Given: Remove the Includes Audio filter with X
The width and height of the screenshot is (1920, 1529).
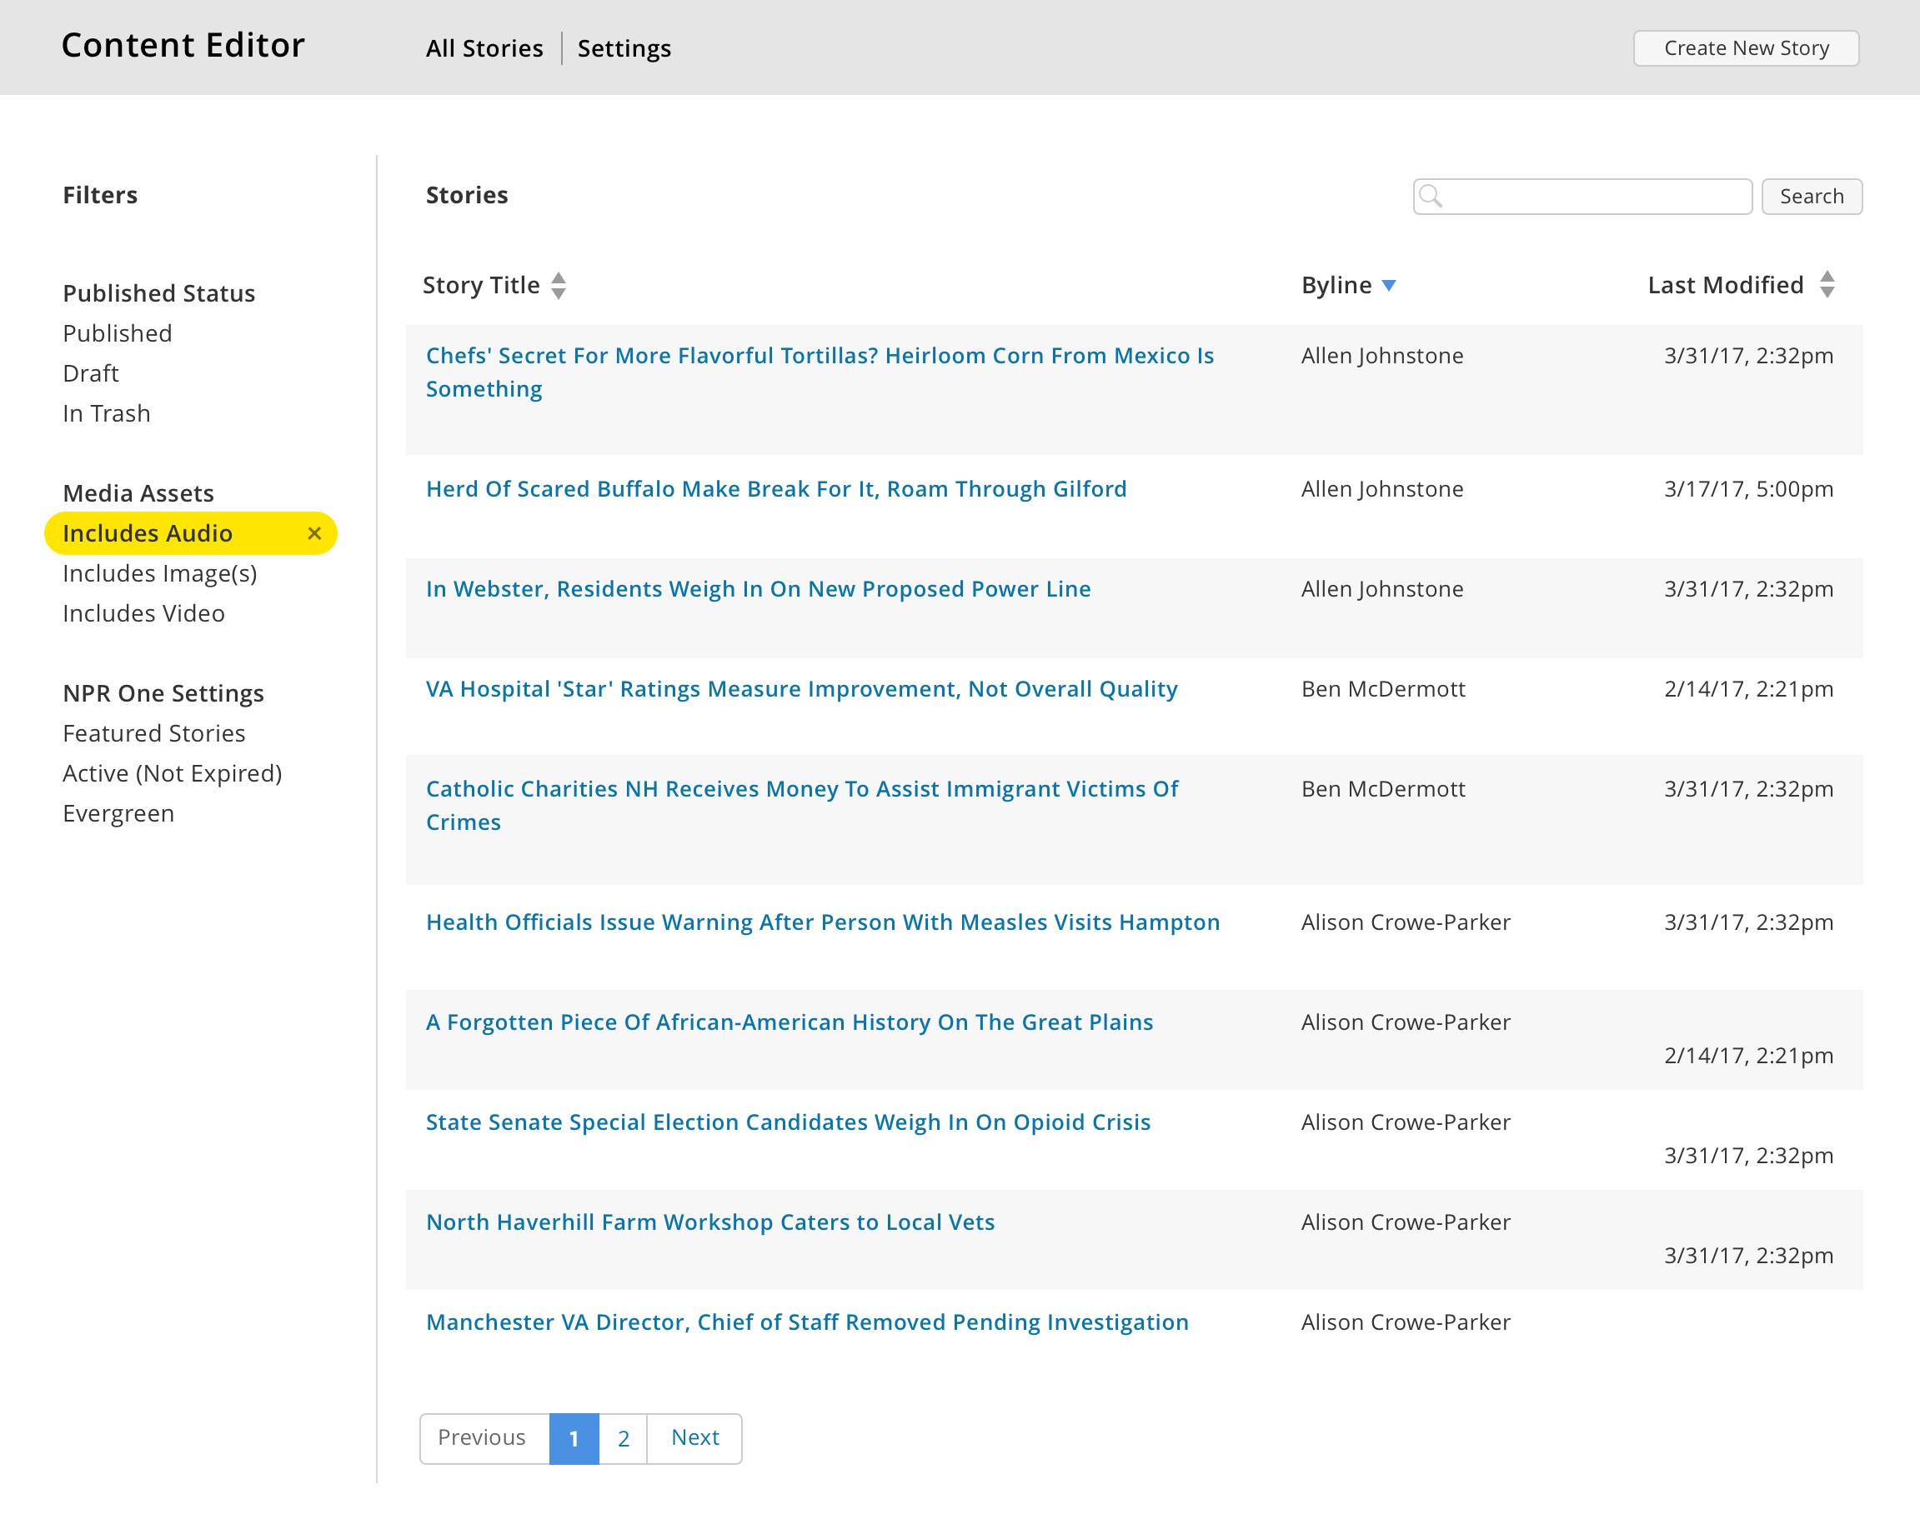Looking at the screenshot, I should click(313, 533).
